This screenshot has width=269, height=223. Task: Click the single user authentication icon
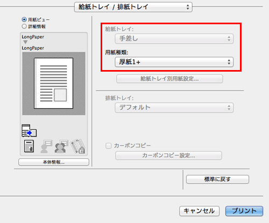[46, 147]
